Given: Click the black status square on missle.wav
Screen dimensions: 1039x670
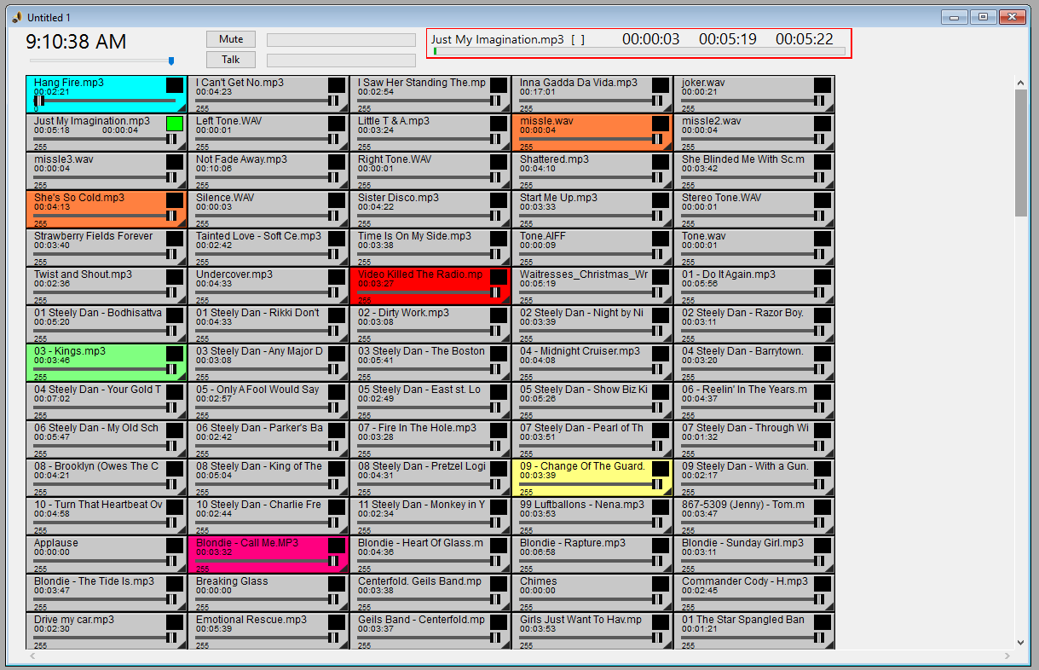Looking at the screenshot, I should [660, 124].
